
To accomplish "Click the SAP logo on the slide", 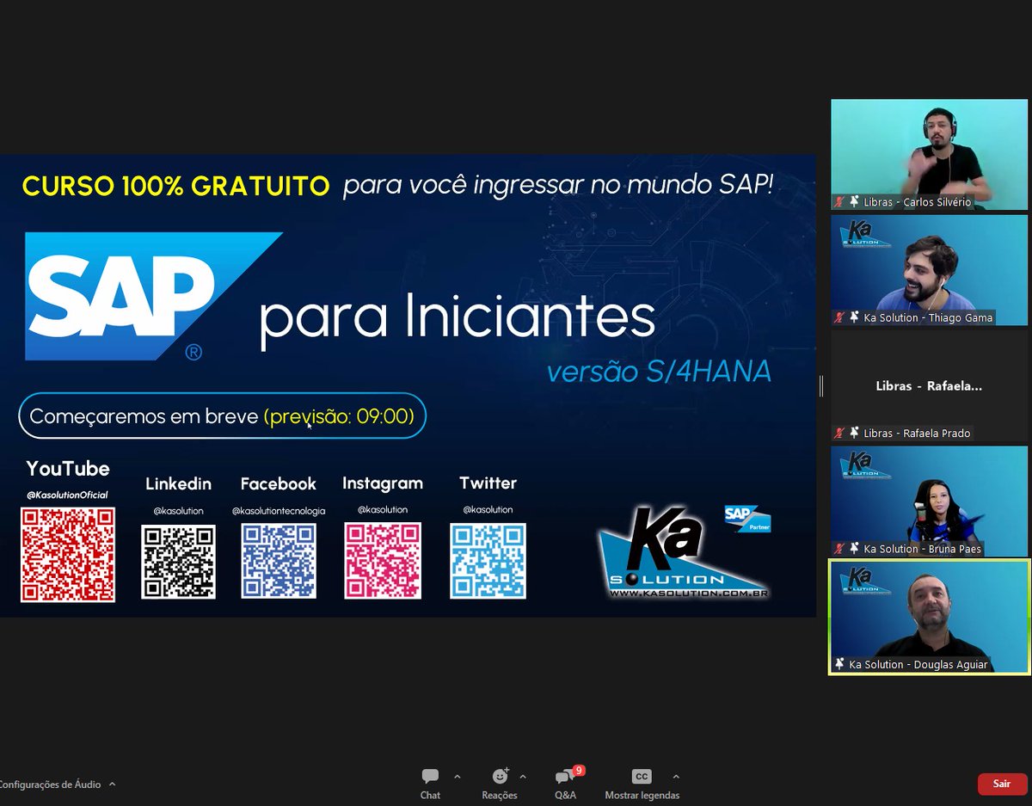I will coord(152,296).
